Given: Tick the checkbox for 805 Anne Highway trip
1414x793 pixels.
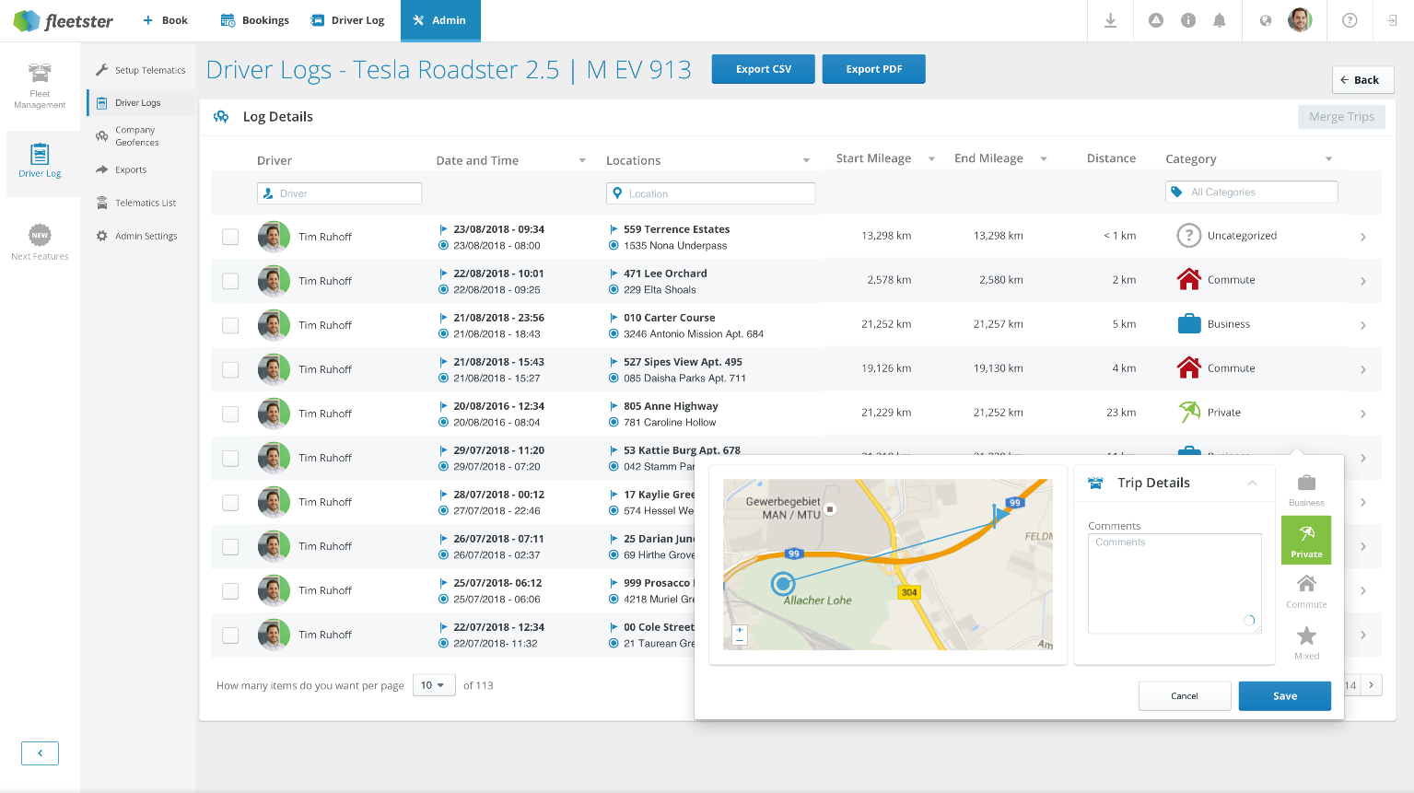Looking at the screenshot, I should tap(230, 414).
